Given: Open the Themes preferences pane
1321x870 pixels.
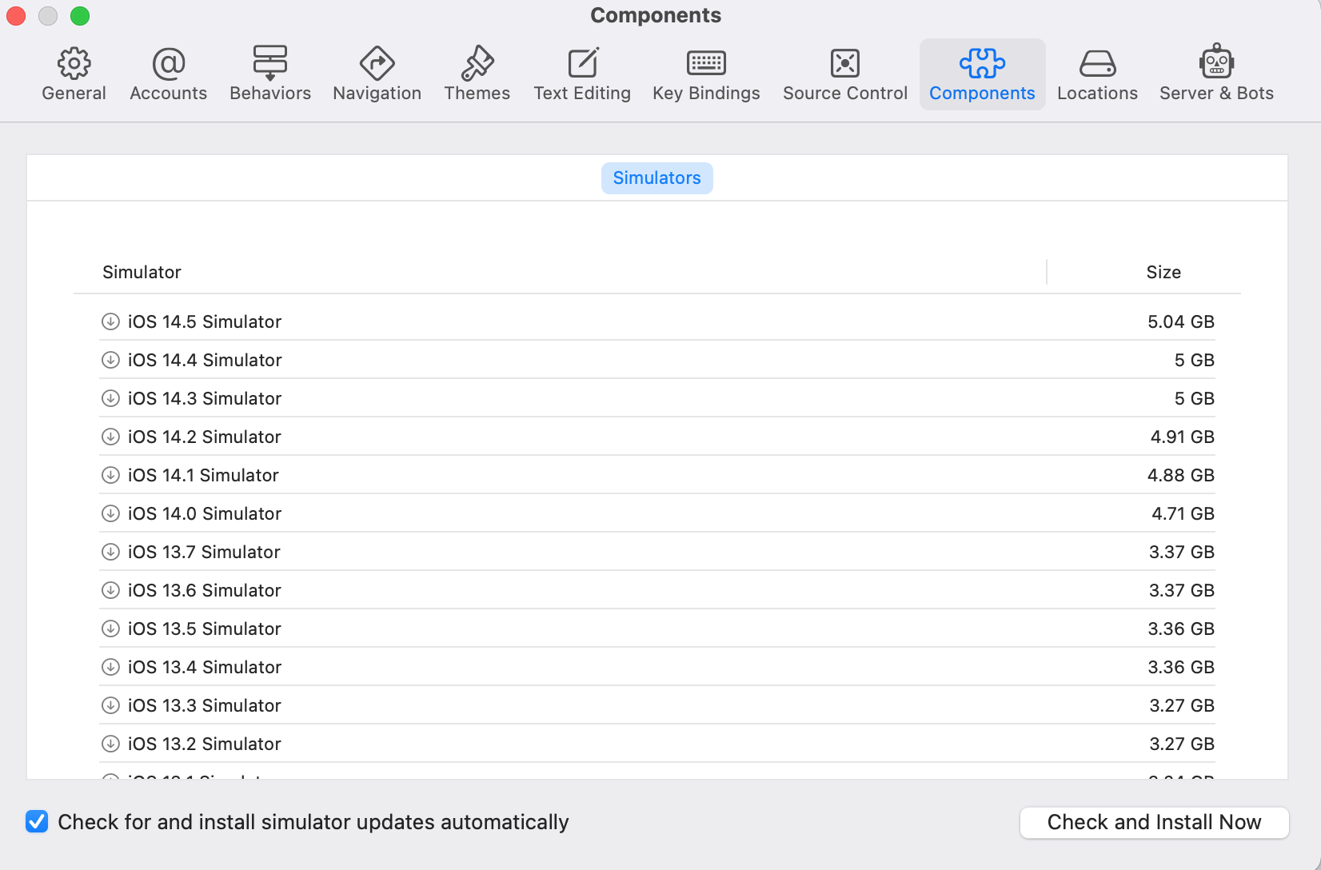Looking at the screenshot, I should point(477,75).
